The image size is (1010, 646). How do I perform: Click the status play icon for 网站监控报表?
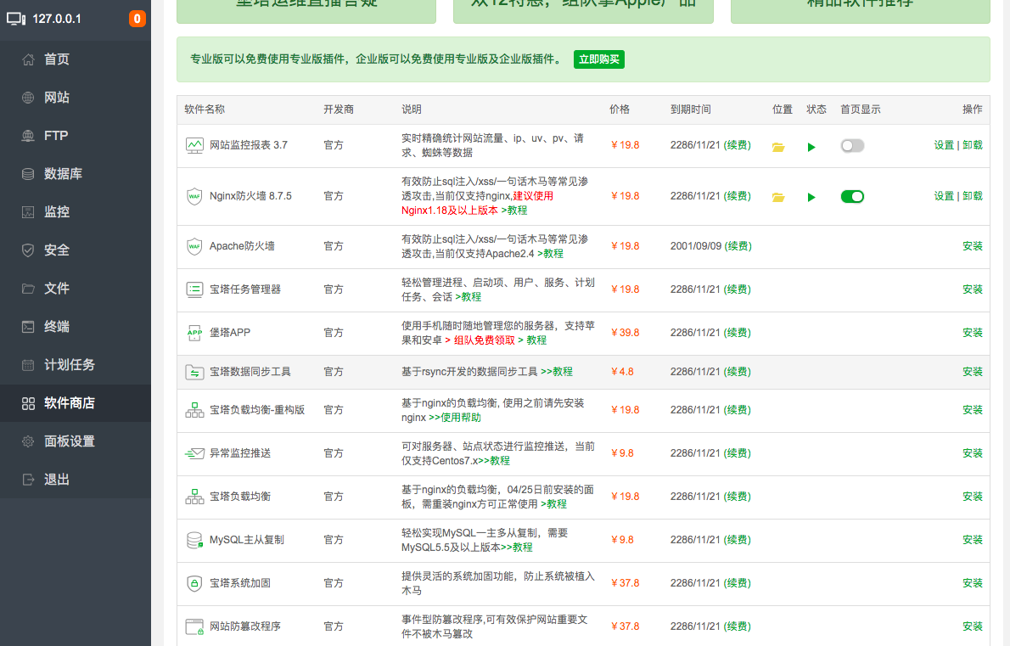pos(811,147)
